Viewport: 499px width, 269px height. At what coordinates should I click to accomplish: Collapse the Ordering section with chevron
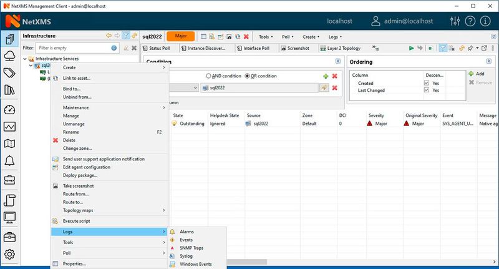point(489,61)
